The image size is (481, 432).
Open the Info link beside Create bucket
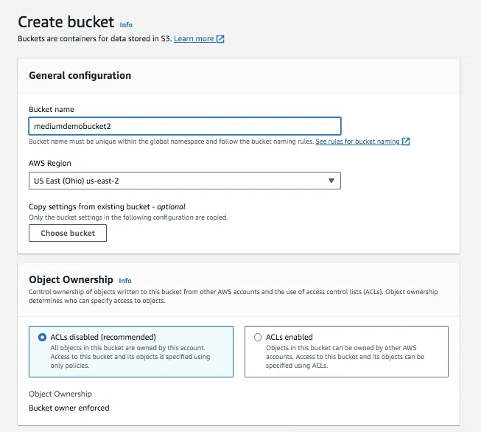click(126, 25)
